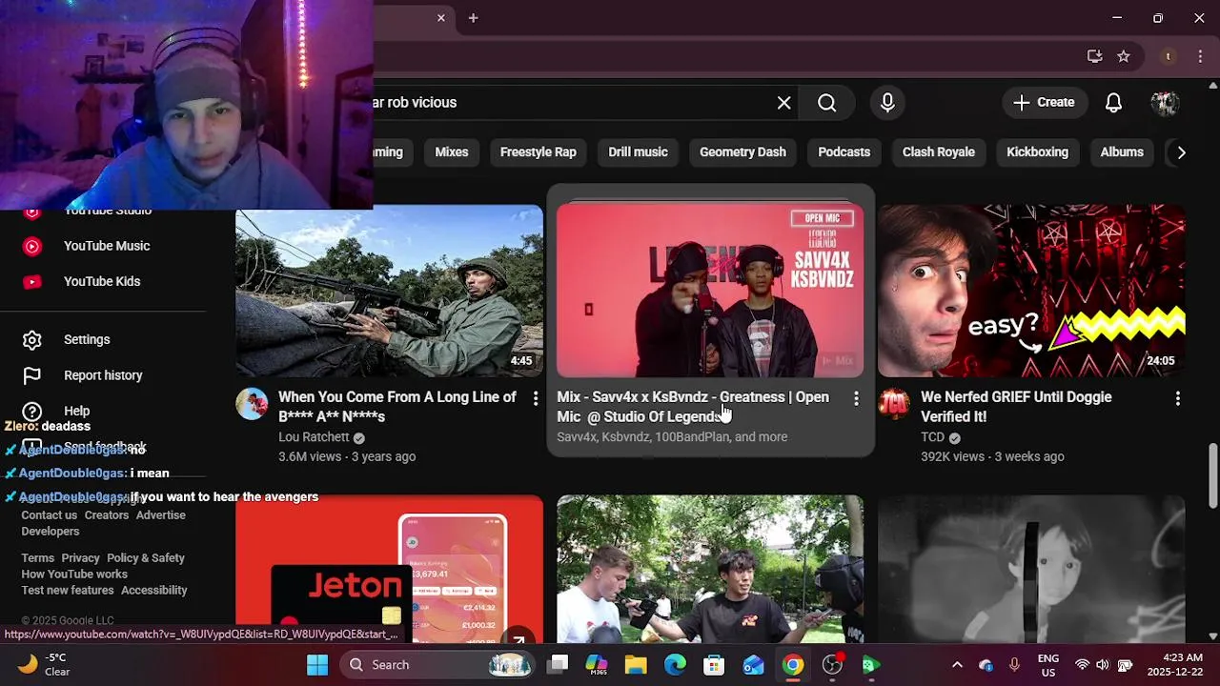Open the options menu for the Nerfed GRIEF video

[1177, 398]
